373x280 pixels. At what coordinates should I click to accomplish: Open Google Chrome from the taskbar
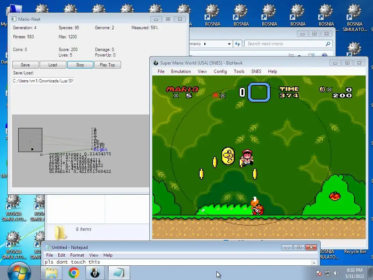(74, 273)
